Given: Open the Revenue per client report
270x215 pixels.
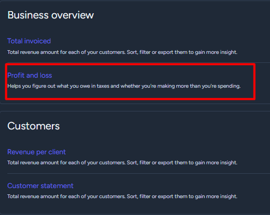Looking at the screenshot, I should tap(37, 152).
